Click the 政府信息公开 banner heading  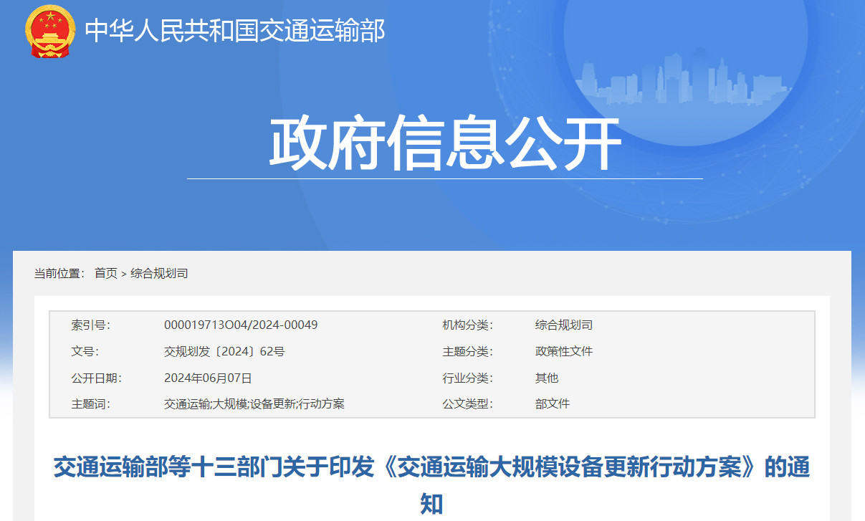[445, 144]
